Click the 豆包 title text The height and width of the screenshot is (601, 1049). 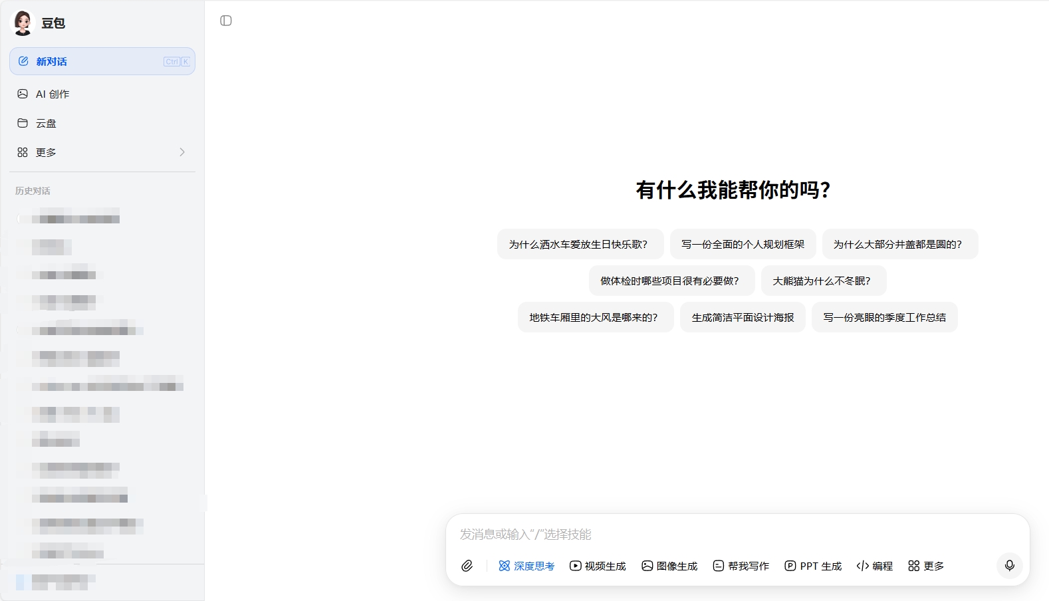pyautogui.click(x=53, y=23)
